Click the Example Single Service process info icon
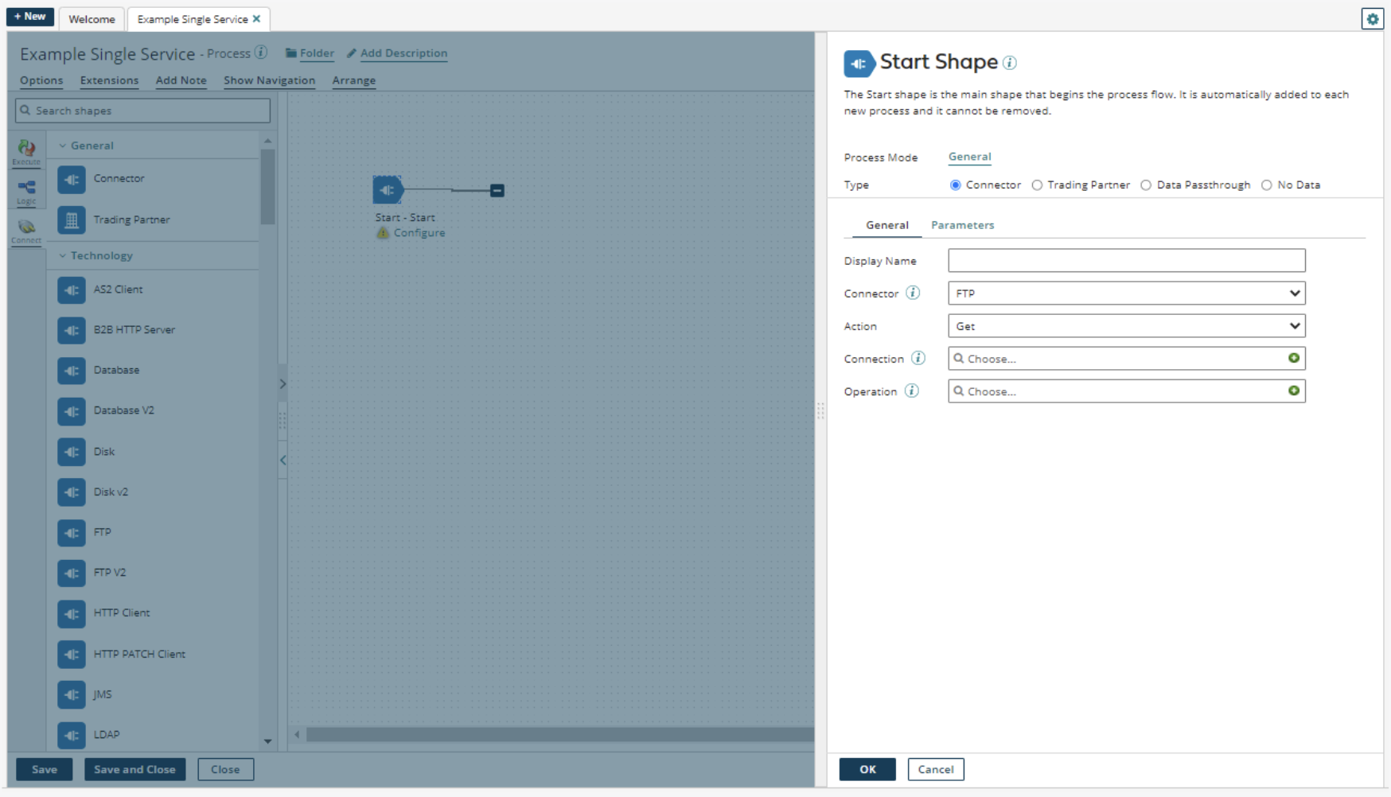Image resolution: width=1391 pixels, height=797 pixels. point(261,52)
